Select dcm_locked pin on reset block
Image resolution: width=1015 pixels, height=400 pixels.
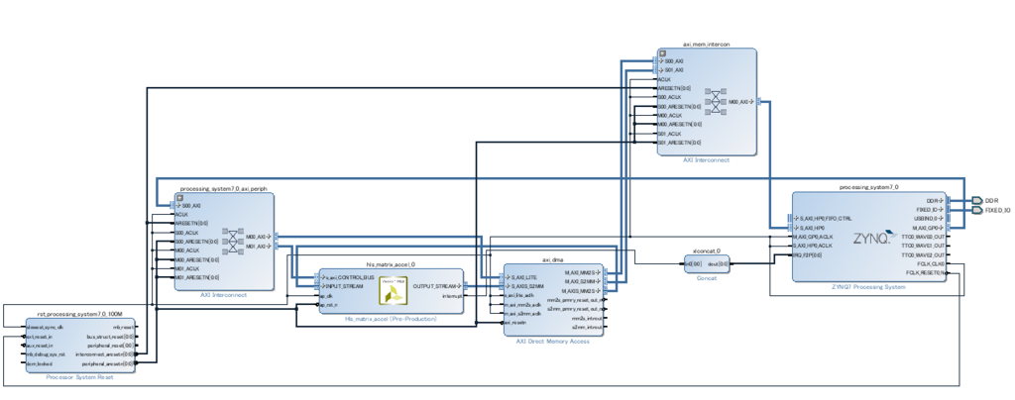tap(39, 363)
